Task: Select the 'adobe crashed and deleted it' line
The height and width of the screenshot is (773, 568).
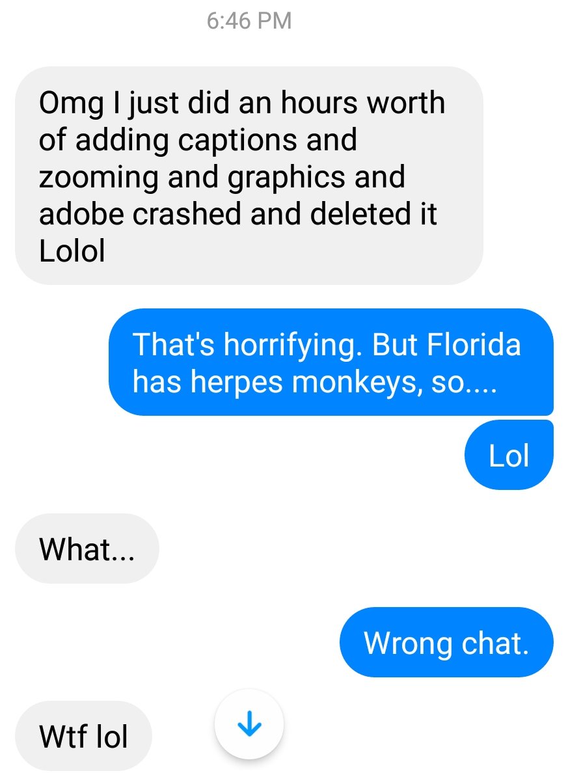Action: point(237,214)
